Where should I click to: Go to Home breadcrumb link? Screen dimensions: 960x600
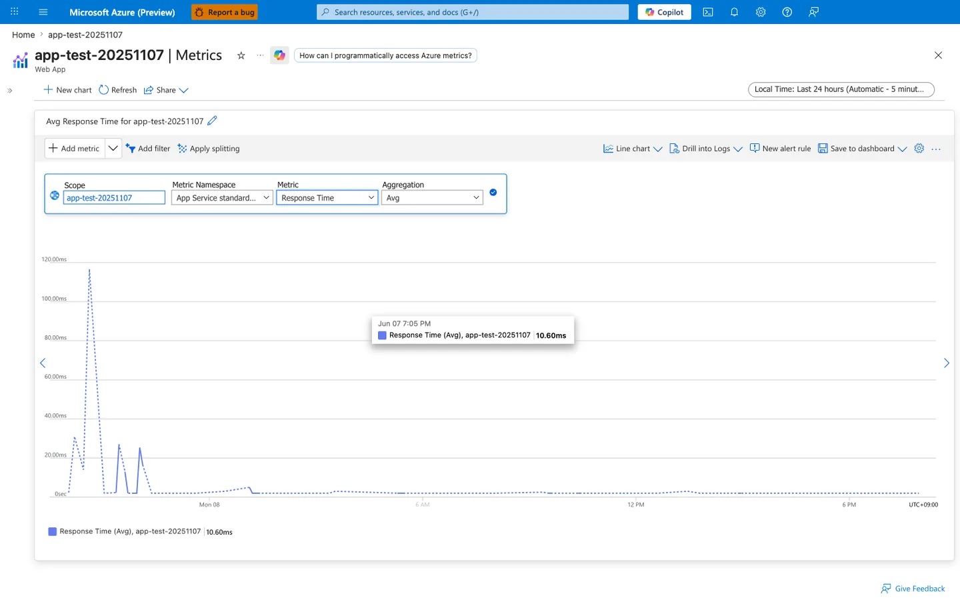pyautogui.click(x=23, y=35)
